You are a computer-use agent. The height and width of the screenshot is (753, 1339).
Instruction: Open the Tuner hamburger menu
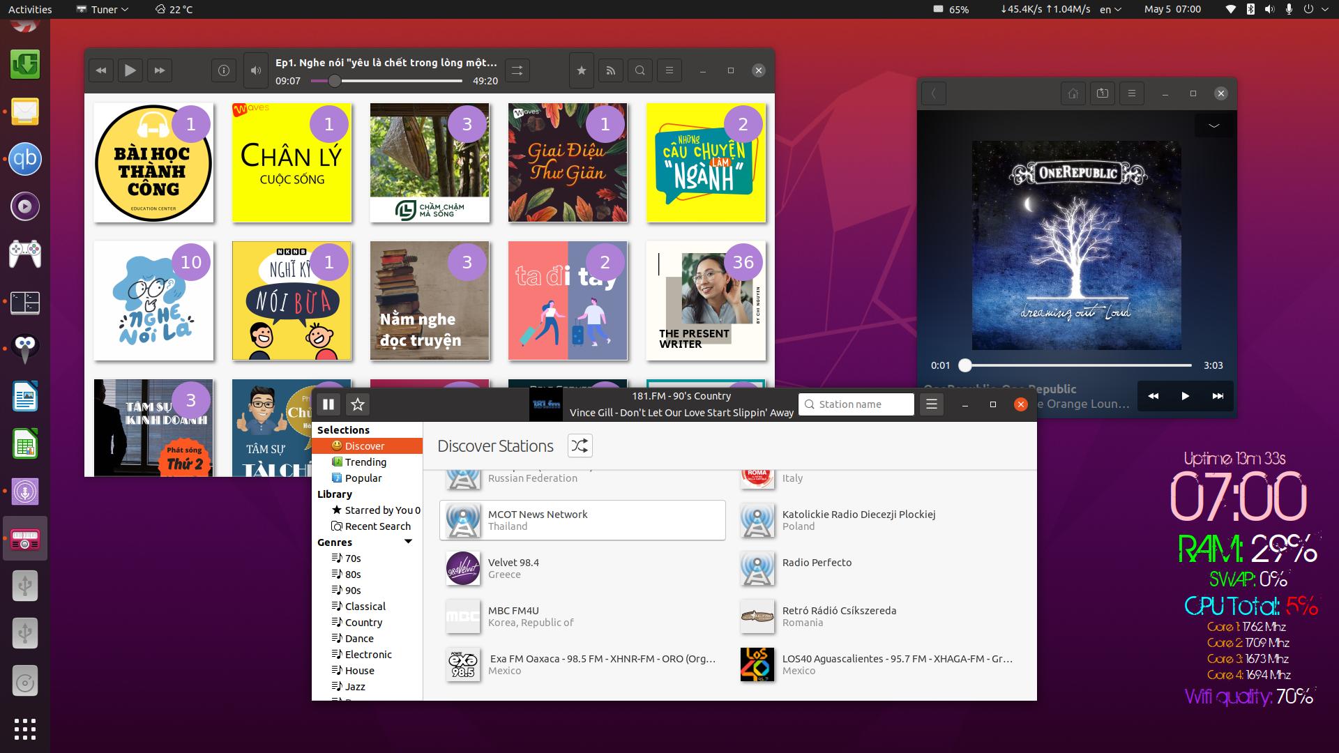[932, 404]
